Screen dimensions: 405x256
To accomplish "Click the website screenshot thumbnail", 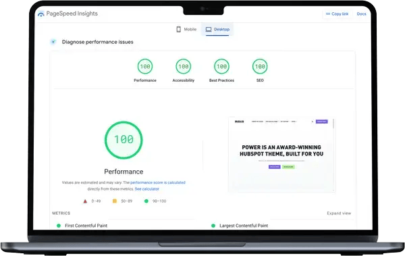I will click(x=281, y=155).
